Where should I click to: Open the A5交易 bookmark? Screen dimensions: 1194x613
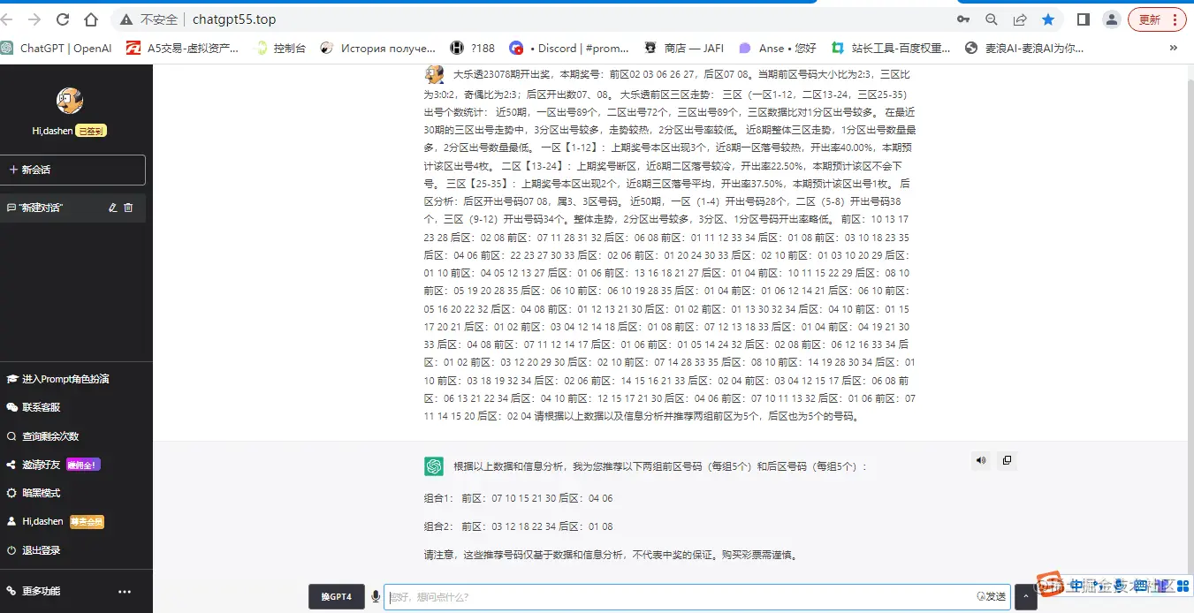tap(183, 49)
